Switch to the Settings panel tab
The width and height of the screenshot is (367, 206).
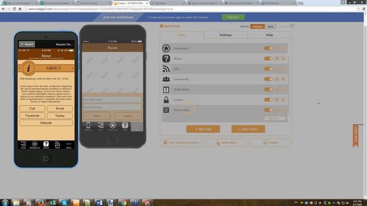[x=225, y=35]
